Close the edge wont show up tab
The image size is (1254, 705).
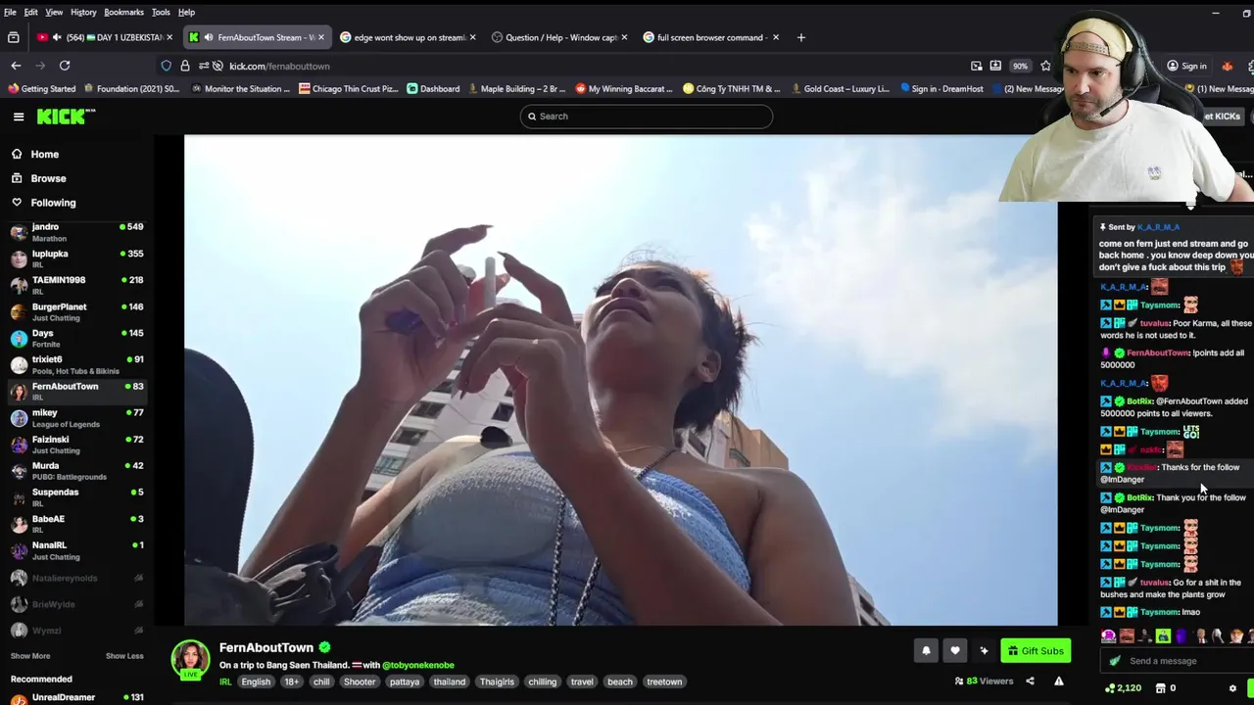click(473, 37)
